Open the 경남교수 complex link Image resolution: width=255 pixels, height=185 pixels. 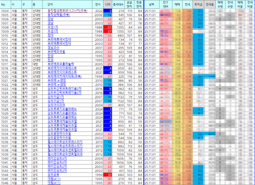53,47
